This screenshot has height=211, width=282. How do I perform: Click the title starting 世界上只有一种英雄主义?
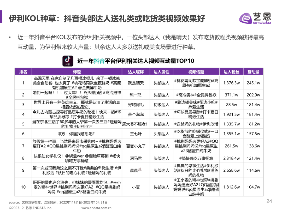(x=77, y=105)
